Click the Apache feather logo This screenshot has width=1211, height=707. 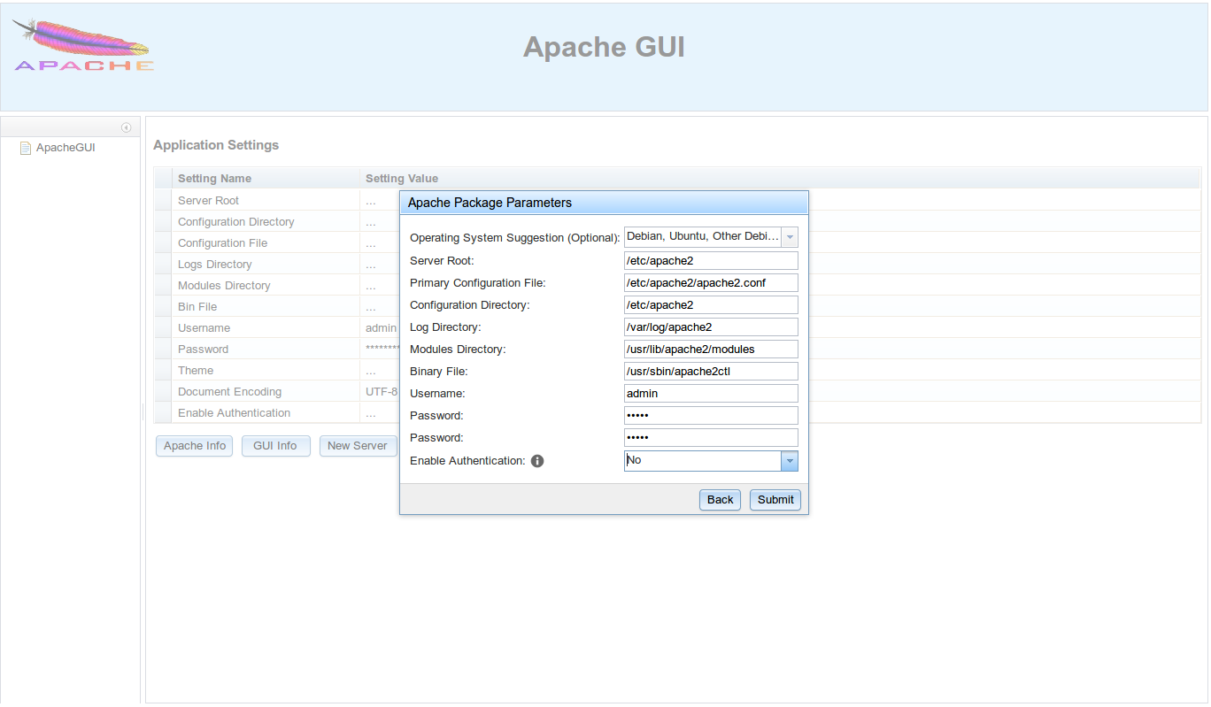(84, 46)
